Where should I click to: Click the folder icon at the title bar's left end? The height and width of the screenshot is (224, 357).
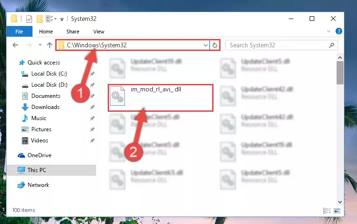pos(14,19)
